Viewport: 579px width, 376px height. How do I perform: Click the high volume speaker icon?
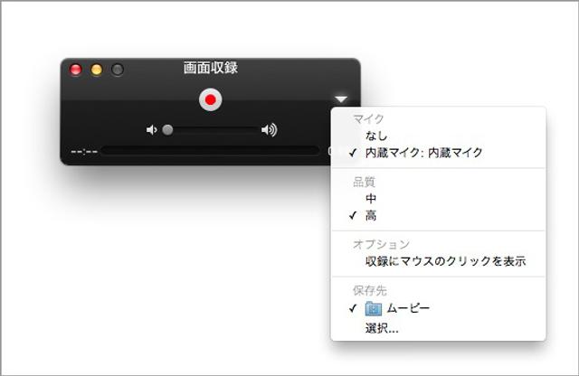point(270,130)
